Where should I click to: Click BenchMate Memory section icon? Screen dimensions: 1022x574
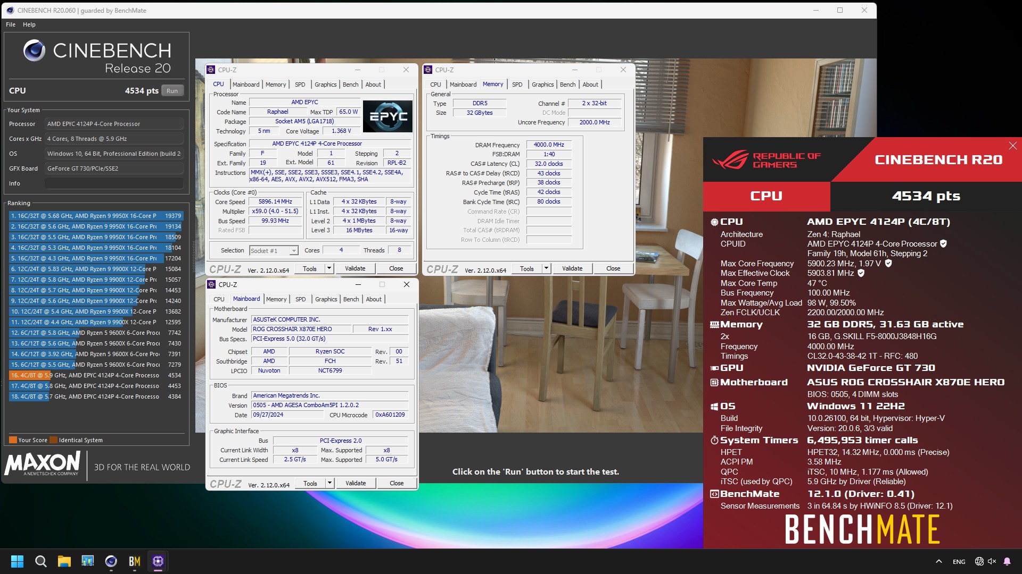(x=714, y=325)
